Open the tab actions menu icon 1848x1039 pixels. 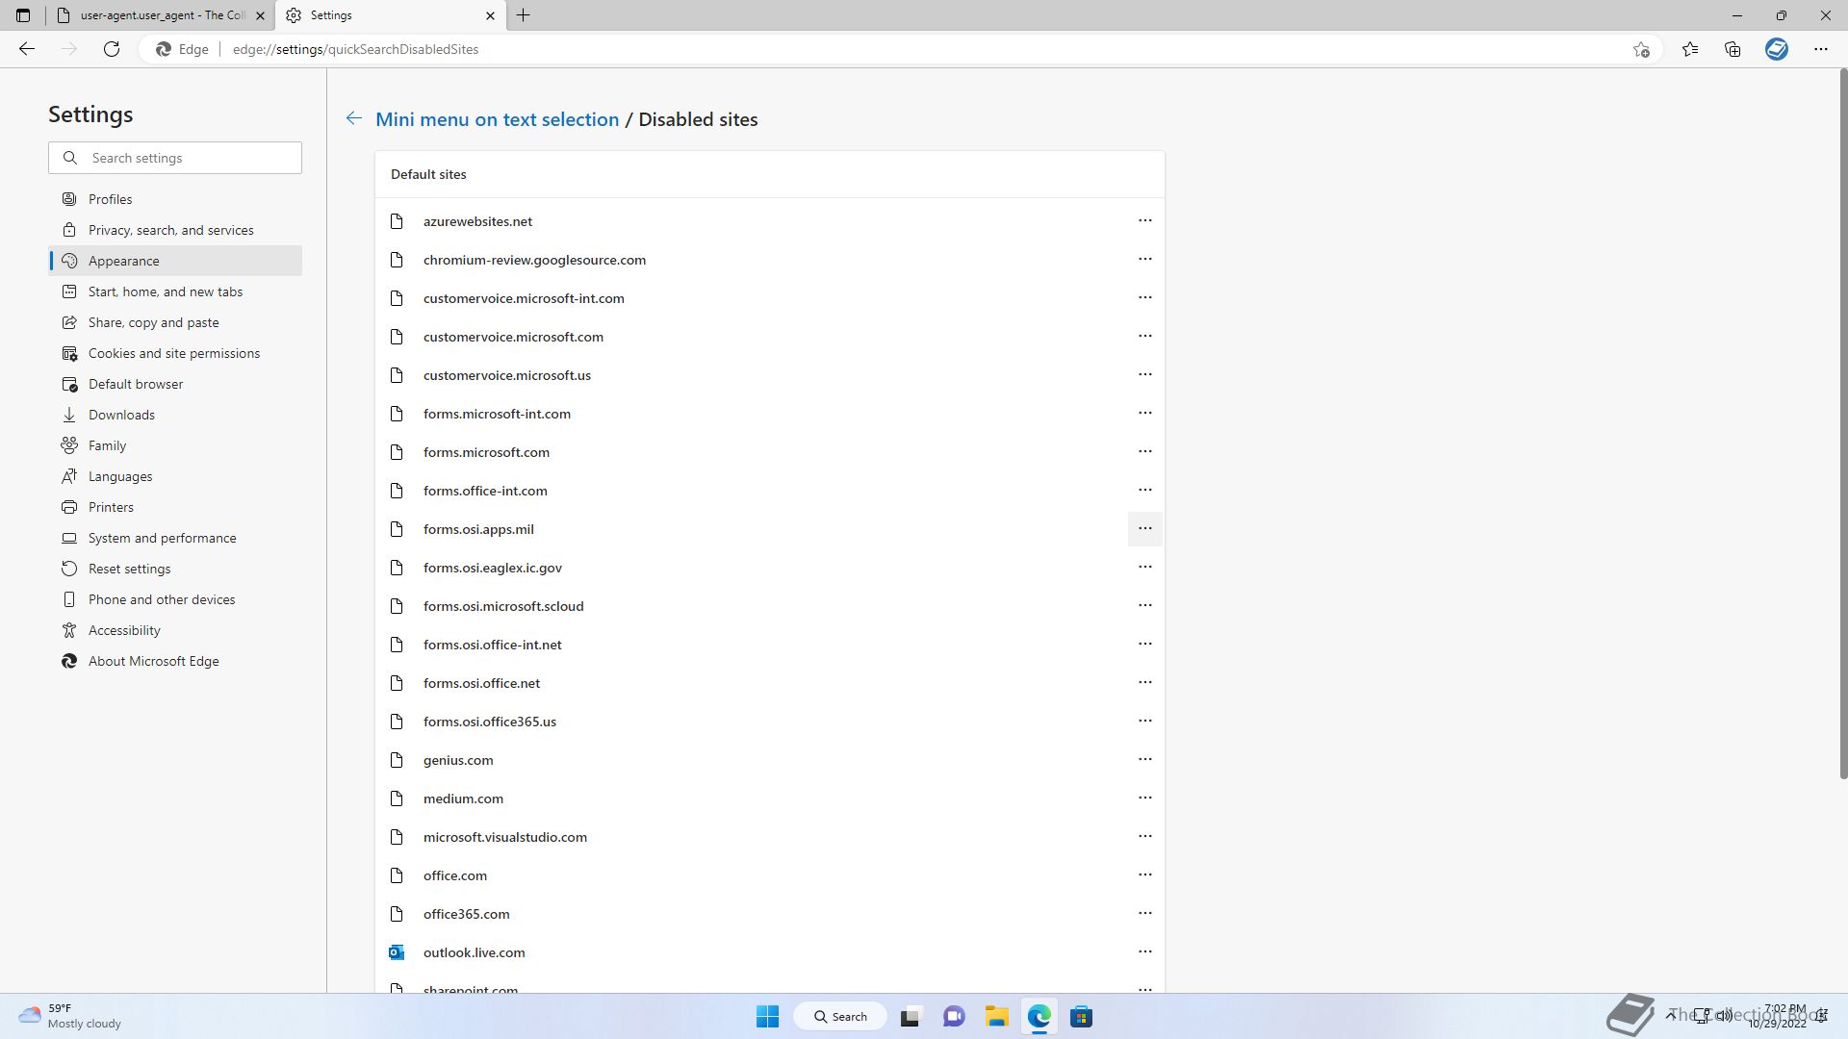tap(23, 15)
